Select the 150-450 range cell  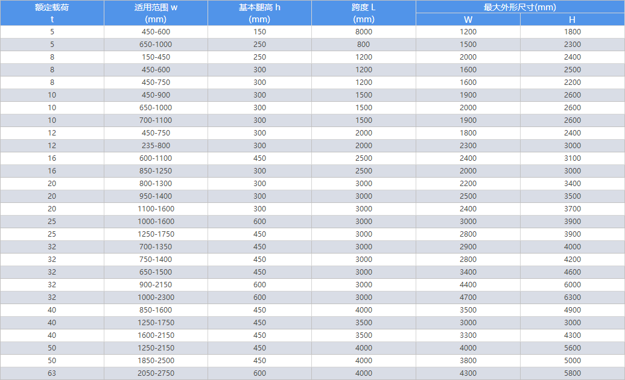(156, 57)
